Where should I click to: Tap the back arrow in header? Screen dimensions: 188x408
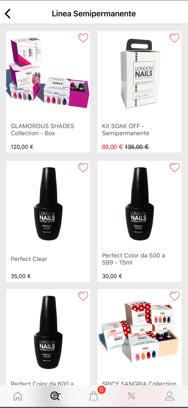[8, 14]
